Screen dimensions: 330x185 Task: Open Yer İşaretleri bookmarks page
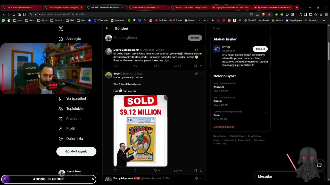click(72, 99)
